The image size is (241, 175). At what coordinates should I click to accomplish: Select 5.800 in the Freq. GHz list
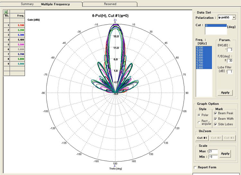(204, 65)
